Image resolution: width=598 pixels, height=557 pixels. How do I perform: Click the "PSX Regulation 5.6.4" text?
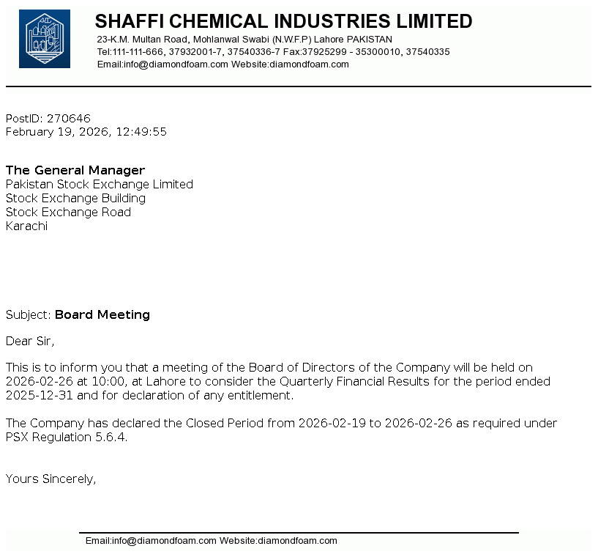click(66, 438)
